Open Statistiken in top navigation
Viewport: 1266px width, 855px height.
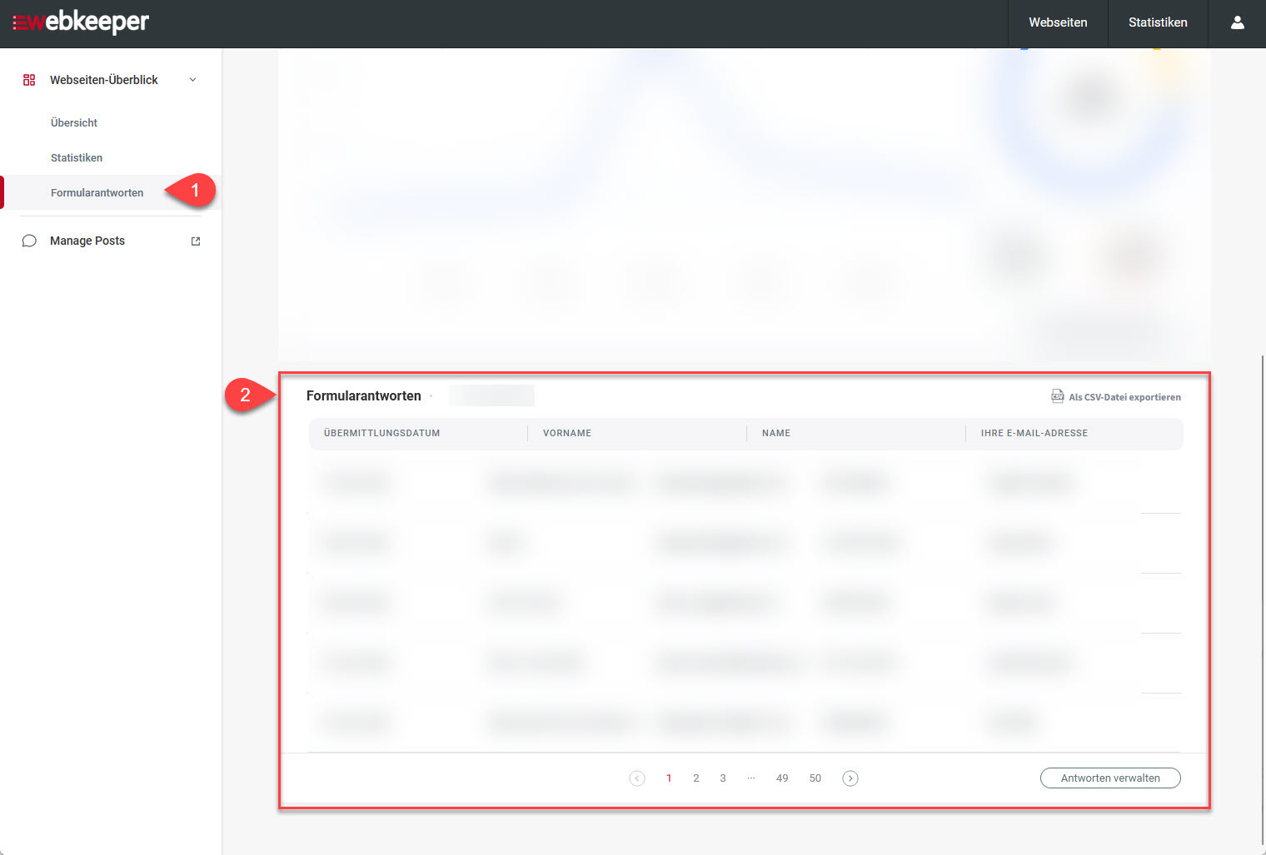[x=1158, y=22]
